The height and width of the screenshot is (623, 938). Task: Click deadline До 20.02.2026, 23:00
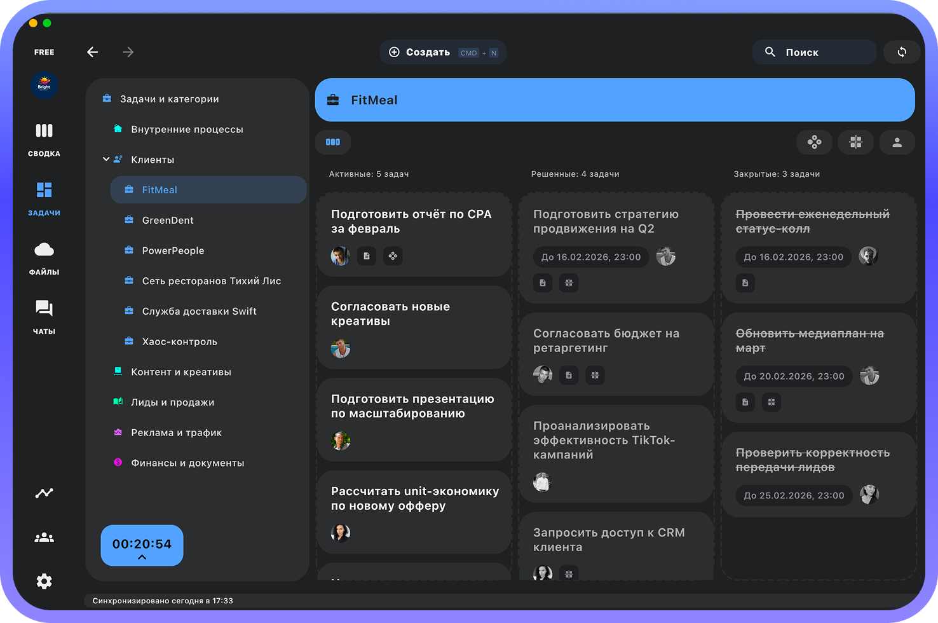coord(794,376)
